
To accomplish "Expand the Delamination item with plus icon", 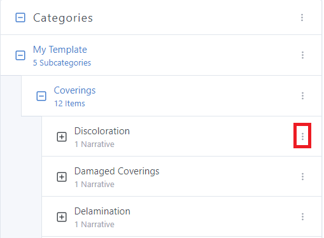I will coord(62,217).
